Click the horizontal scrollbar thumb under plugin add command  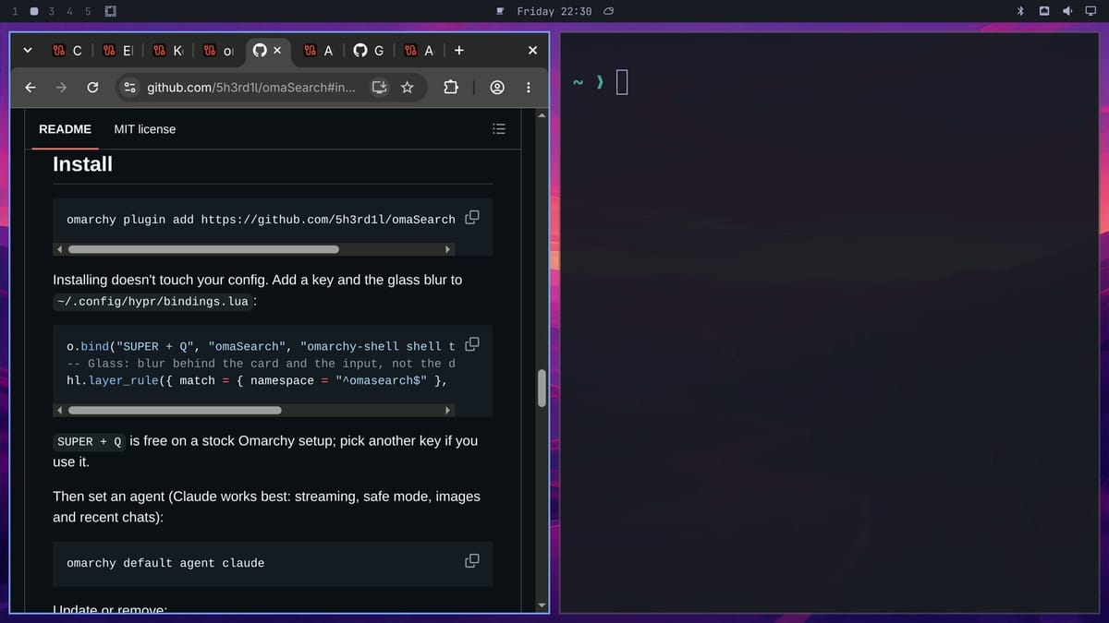click(x=203, y=249)
